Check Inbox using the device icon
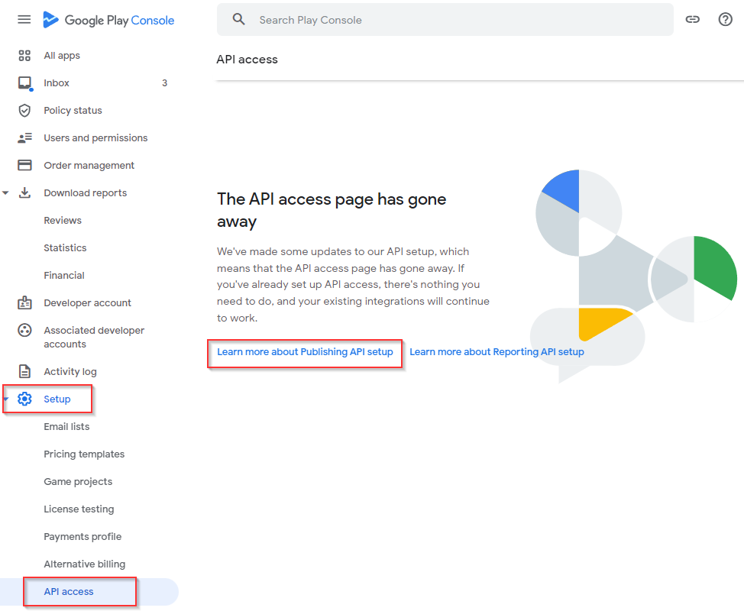The image size is (744, 611). coord(25,82)
